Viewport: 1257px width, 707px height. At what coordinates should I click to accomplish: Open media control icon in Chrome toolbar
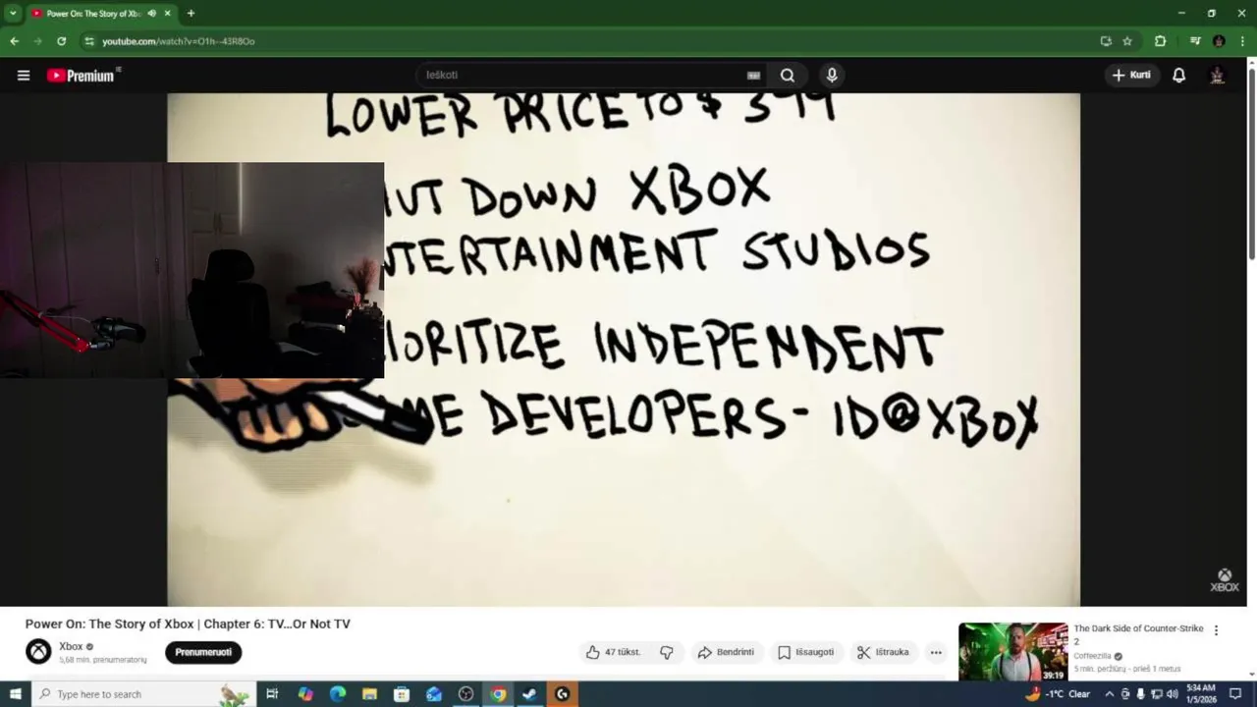(1195, 41)
